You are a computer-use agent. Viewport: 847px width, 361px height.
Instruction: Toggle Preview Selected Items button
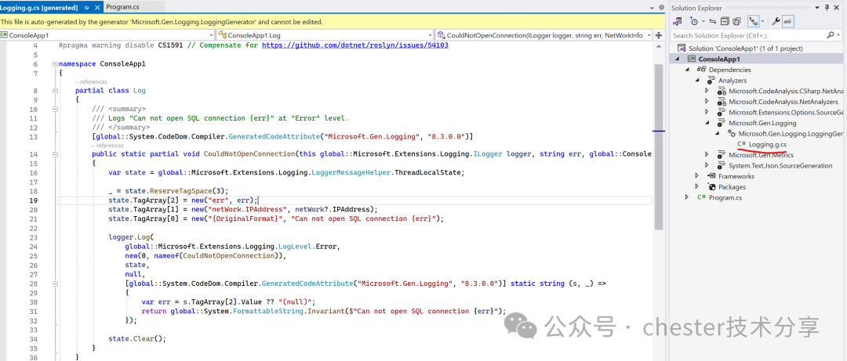point(788,22)
